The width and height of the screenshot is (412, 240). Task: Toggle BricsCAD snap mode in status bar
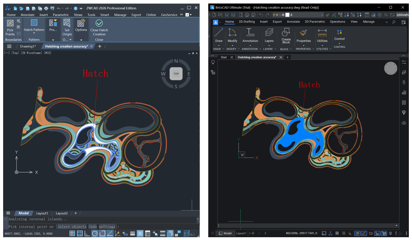click(344, 233)
